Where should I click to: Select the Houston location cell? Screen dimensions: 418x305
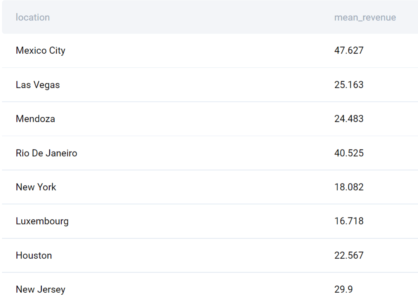point(34,256)
